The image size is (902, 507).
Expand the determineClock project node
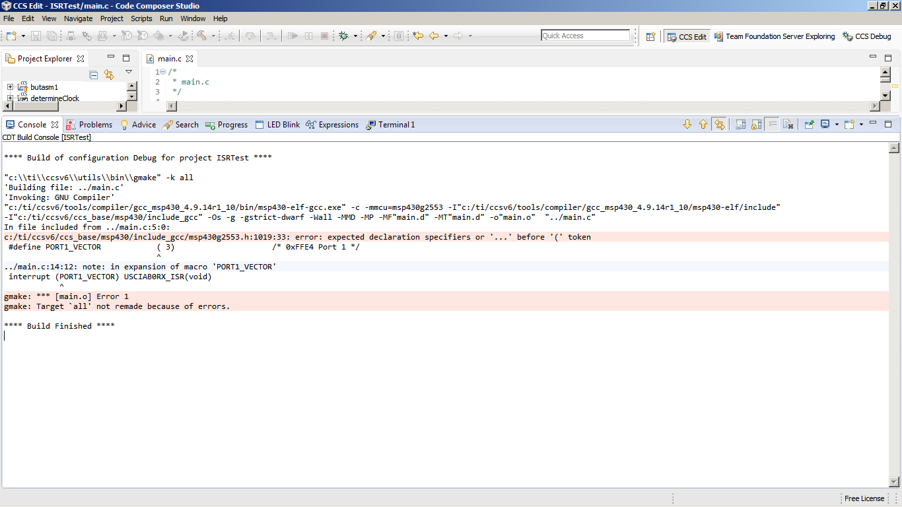tap(10, 98)
